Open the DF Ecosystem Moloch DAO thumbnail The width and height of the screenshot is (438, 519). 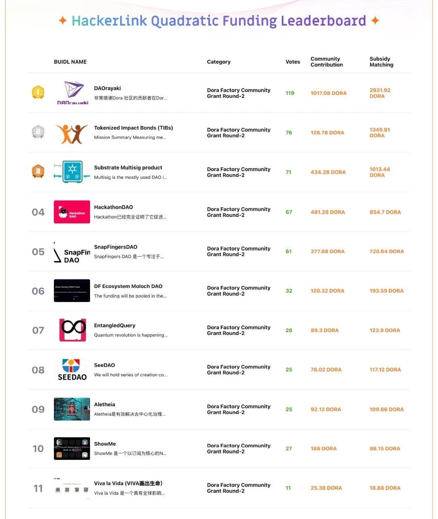click(x=72, y=291)
